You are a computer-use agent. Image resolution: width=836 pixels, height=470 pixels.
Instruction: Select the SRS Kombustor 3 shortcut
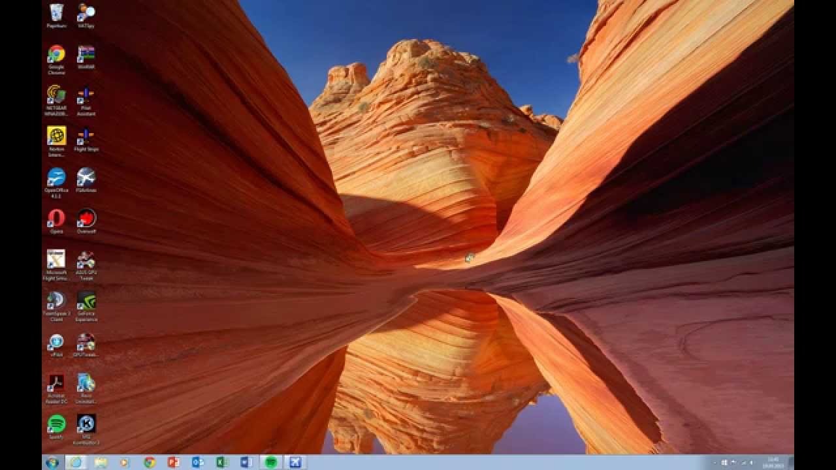pos(86,430)
